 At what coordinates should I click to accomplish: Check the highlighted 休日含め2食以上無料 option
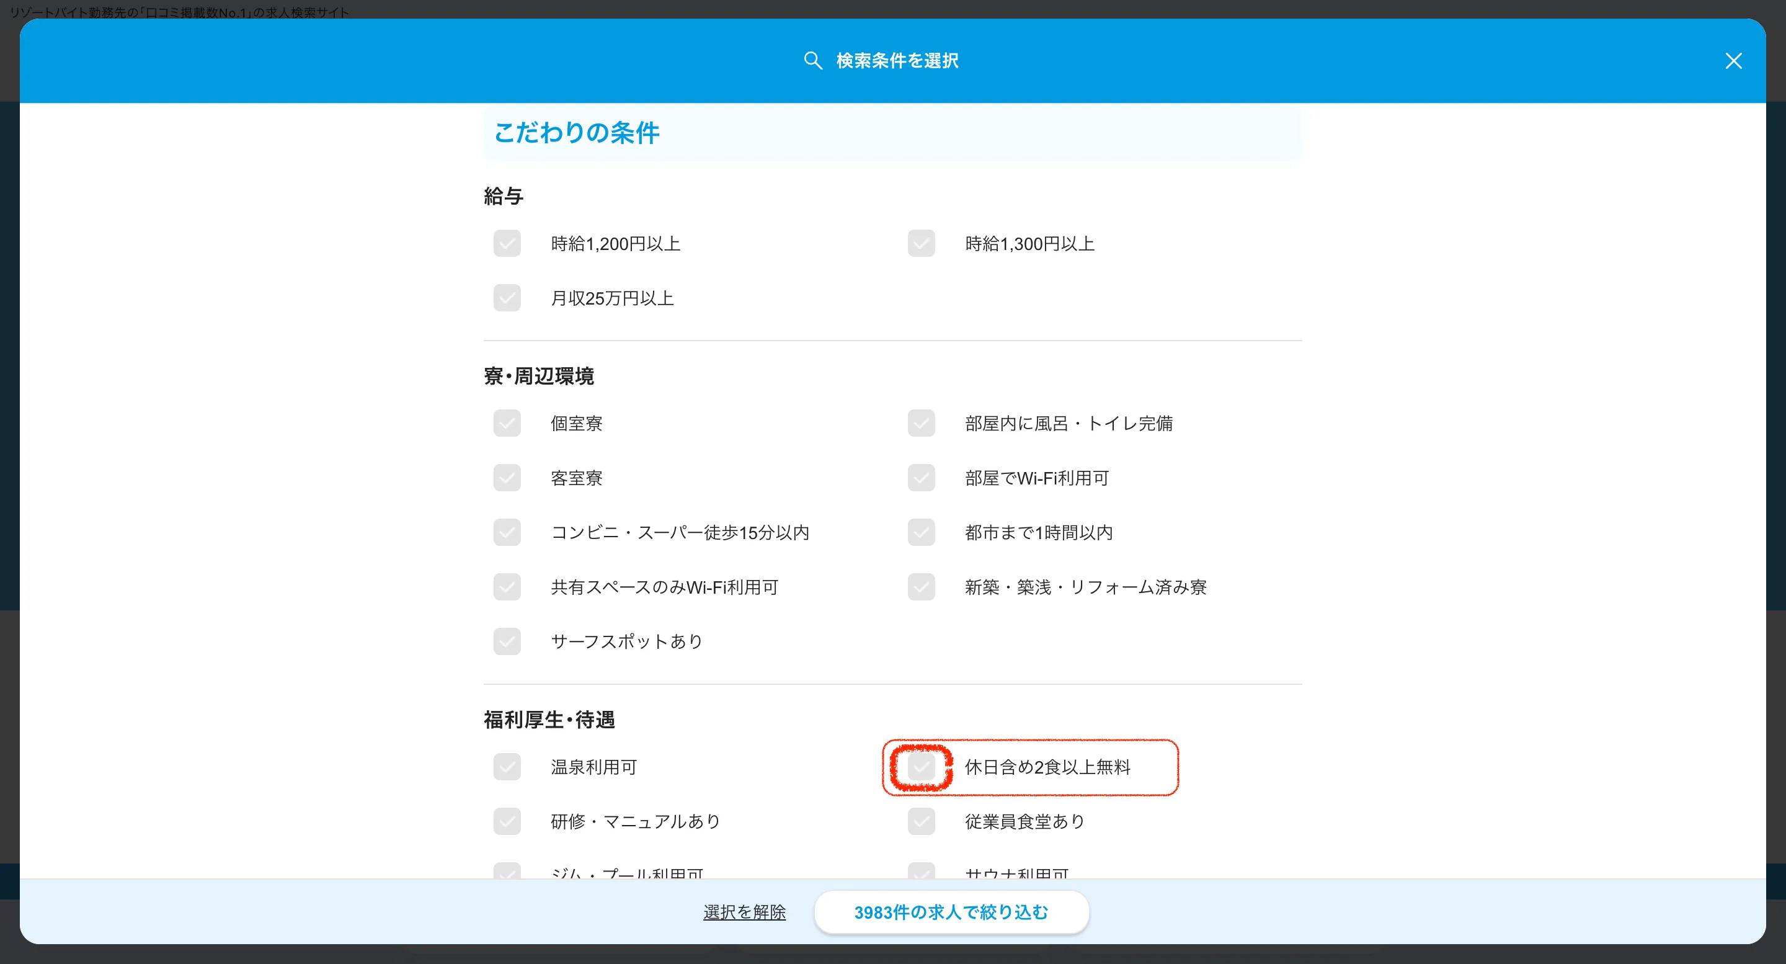(x=921, y=767)
